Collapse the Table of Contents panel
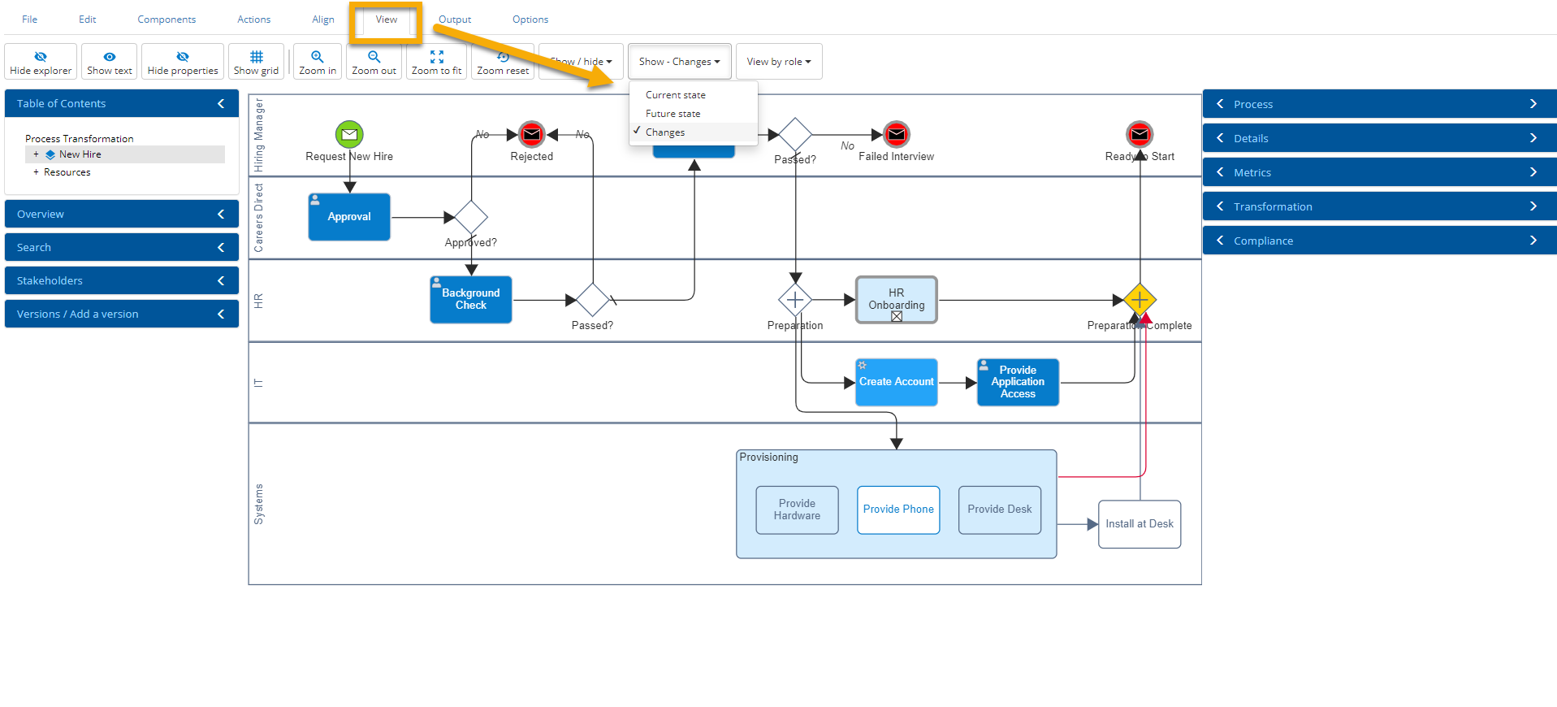The height and width of the screenshot is (707, 1557). tap(221, 103)
